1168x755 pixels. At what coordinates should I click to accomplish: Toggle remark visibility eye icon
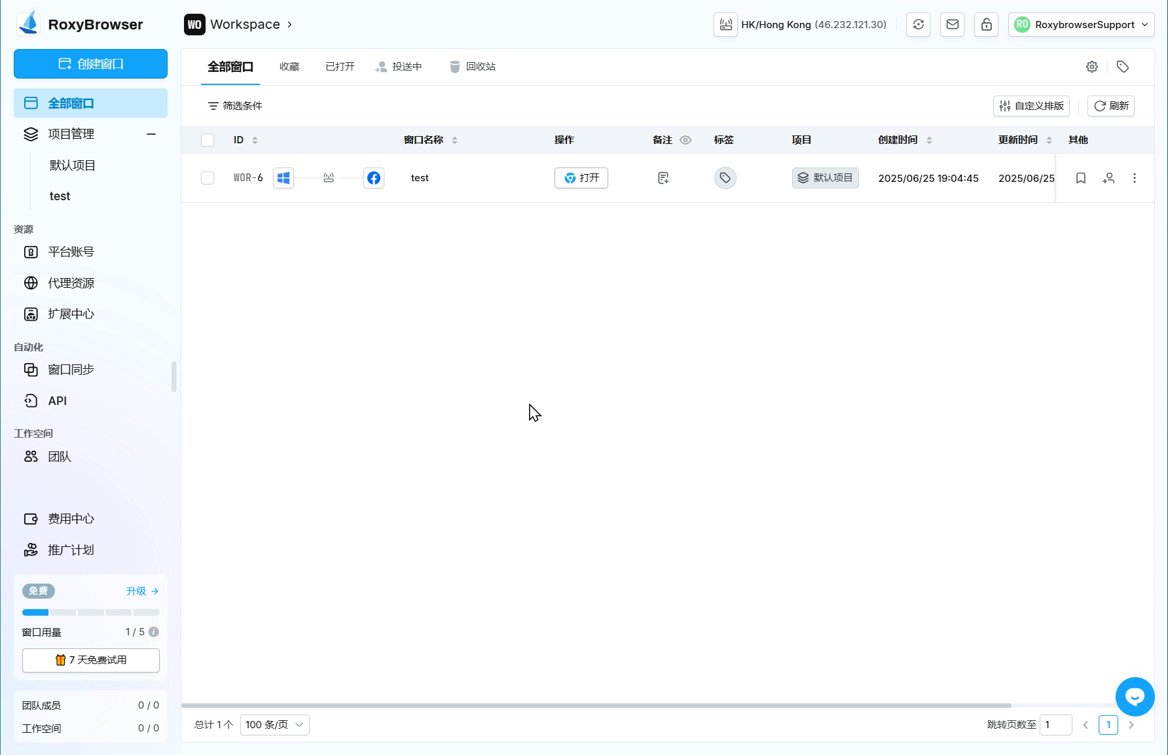click(685, 140)
